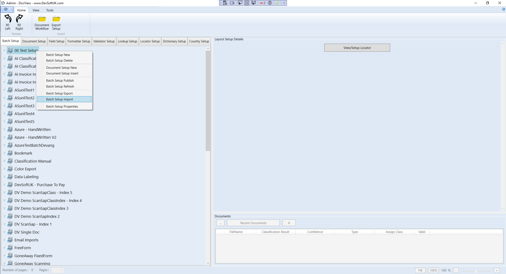Rotate the page 90 degrees right
Image resolution: width=506 pixels, height=274 pixels.
click(x=19, y=22)
